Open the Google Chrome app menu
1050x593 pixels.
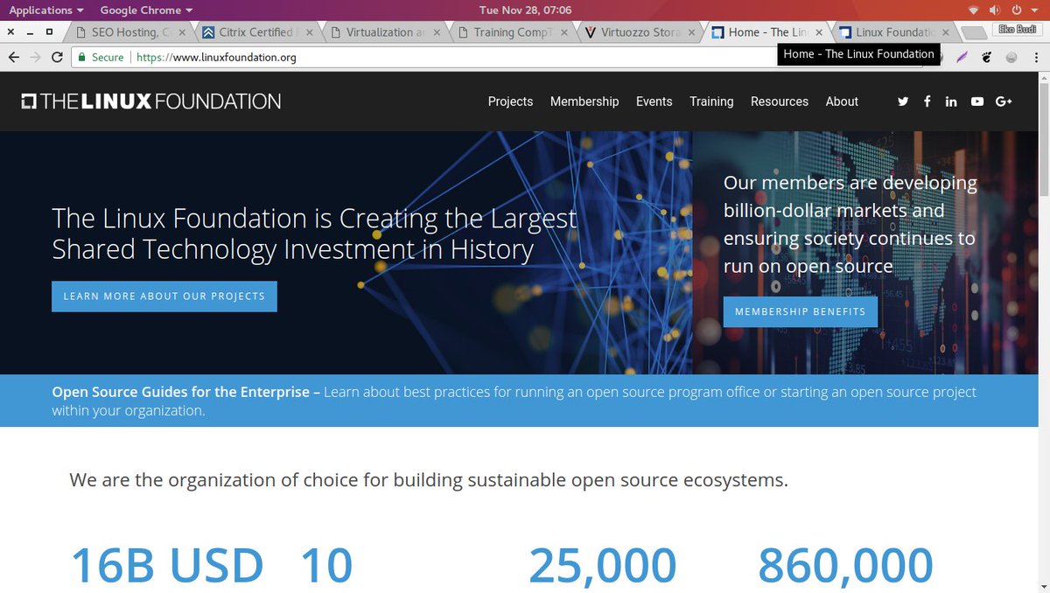(x=146, y=10)
